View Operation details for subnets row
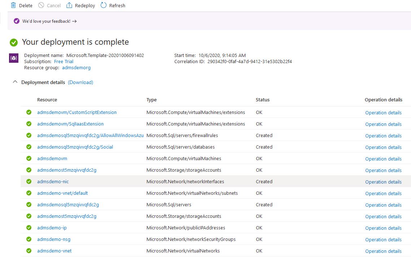411x264 pixels. (383, 193)
